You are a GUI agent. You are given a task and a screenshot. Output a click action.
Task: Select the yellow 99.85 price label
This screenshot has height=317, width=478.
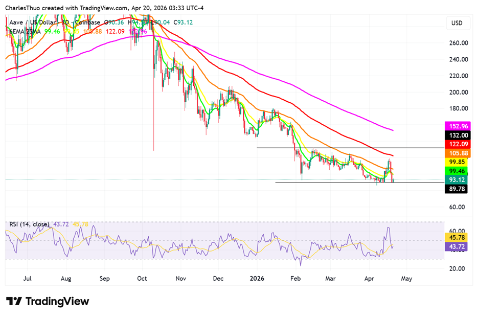[x=459, y=162]
